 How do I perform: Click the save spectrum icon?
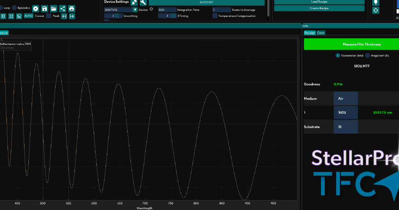(x=44, y=8)
